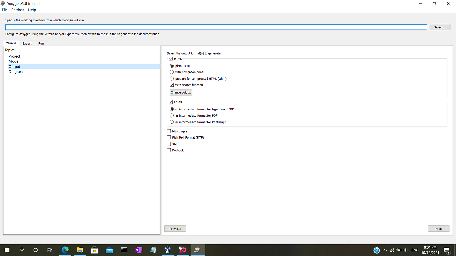Screen dimensions: 456x256
Task: Open Microsoft Store from the taskbar
Action: coord(94,250)
